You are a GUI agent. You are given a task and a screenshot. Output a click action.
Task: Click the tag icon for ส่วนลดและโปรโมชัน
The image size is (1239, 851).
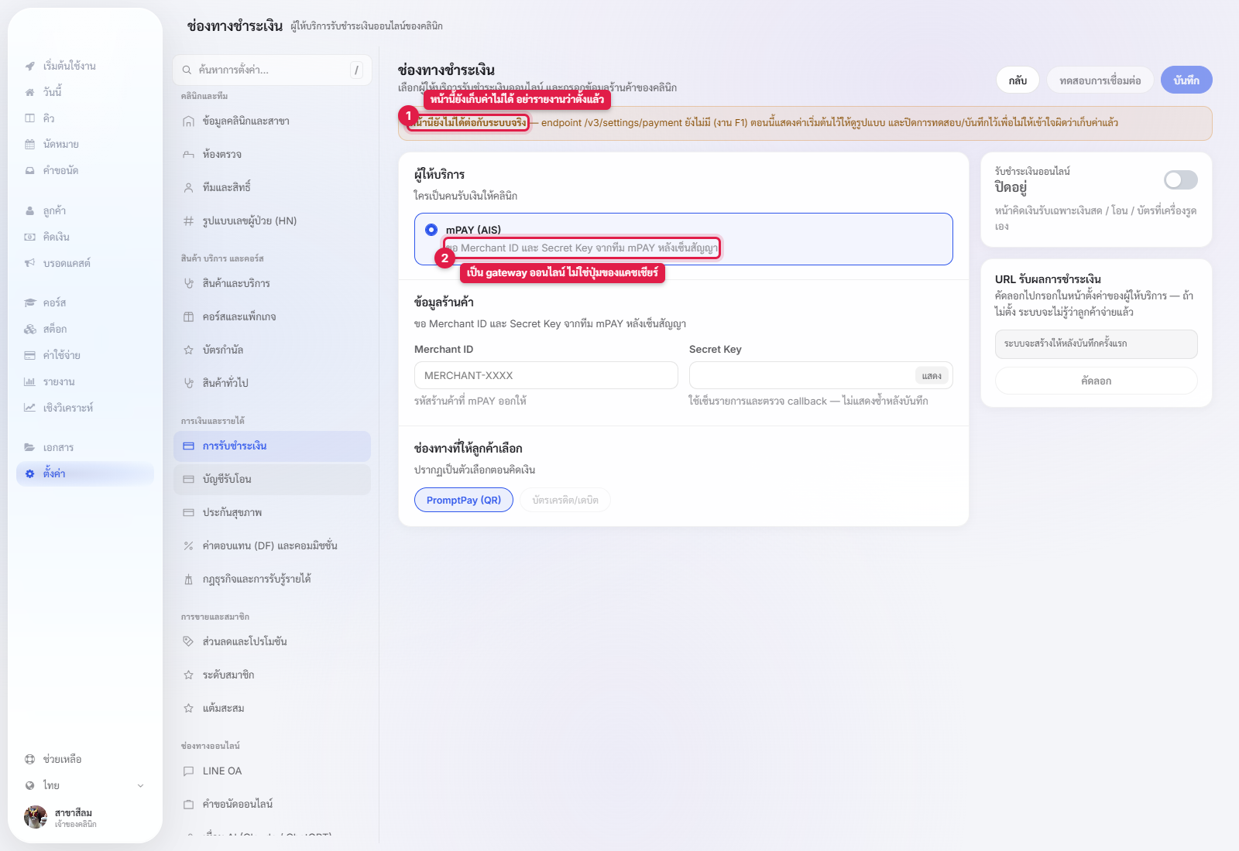188,642
